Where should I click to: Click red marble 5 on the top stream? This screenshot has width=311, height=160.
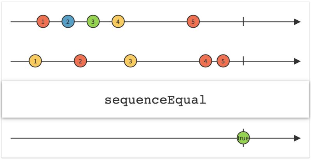(193, 22)
